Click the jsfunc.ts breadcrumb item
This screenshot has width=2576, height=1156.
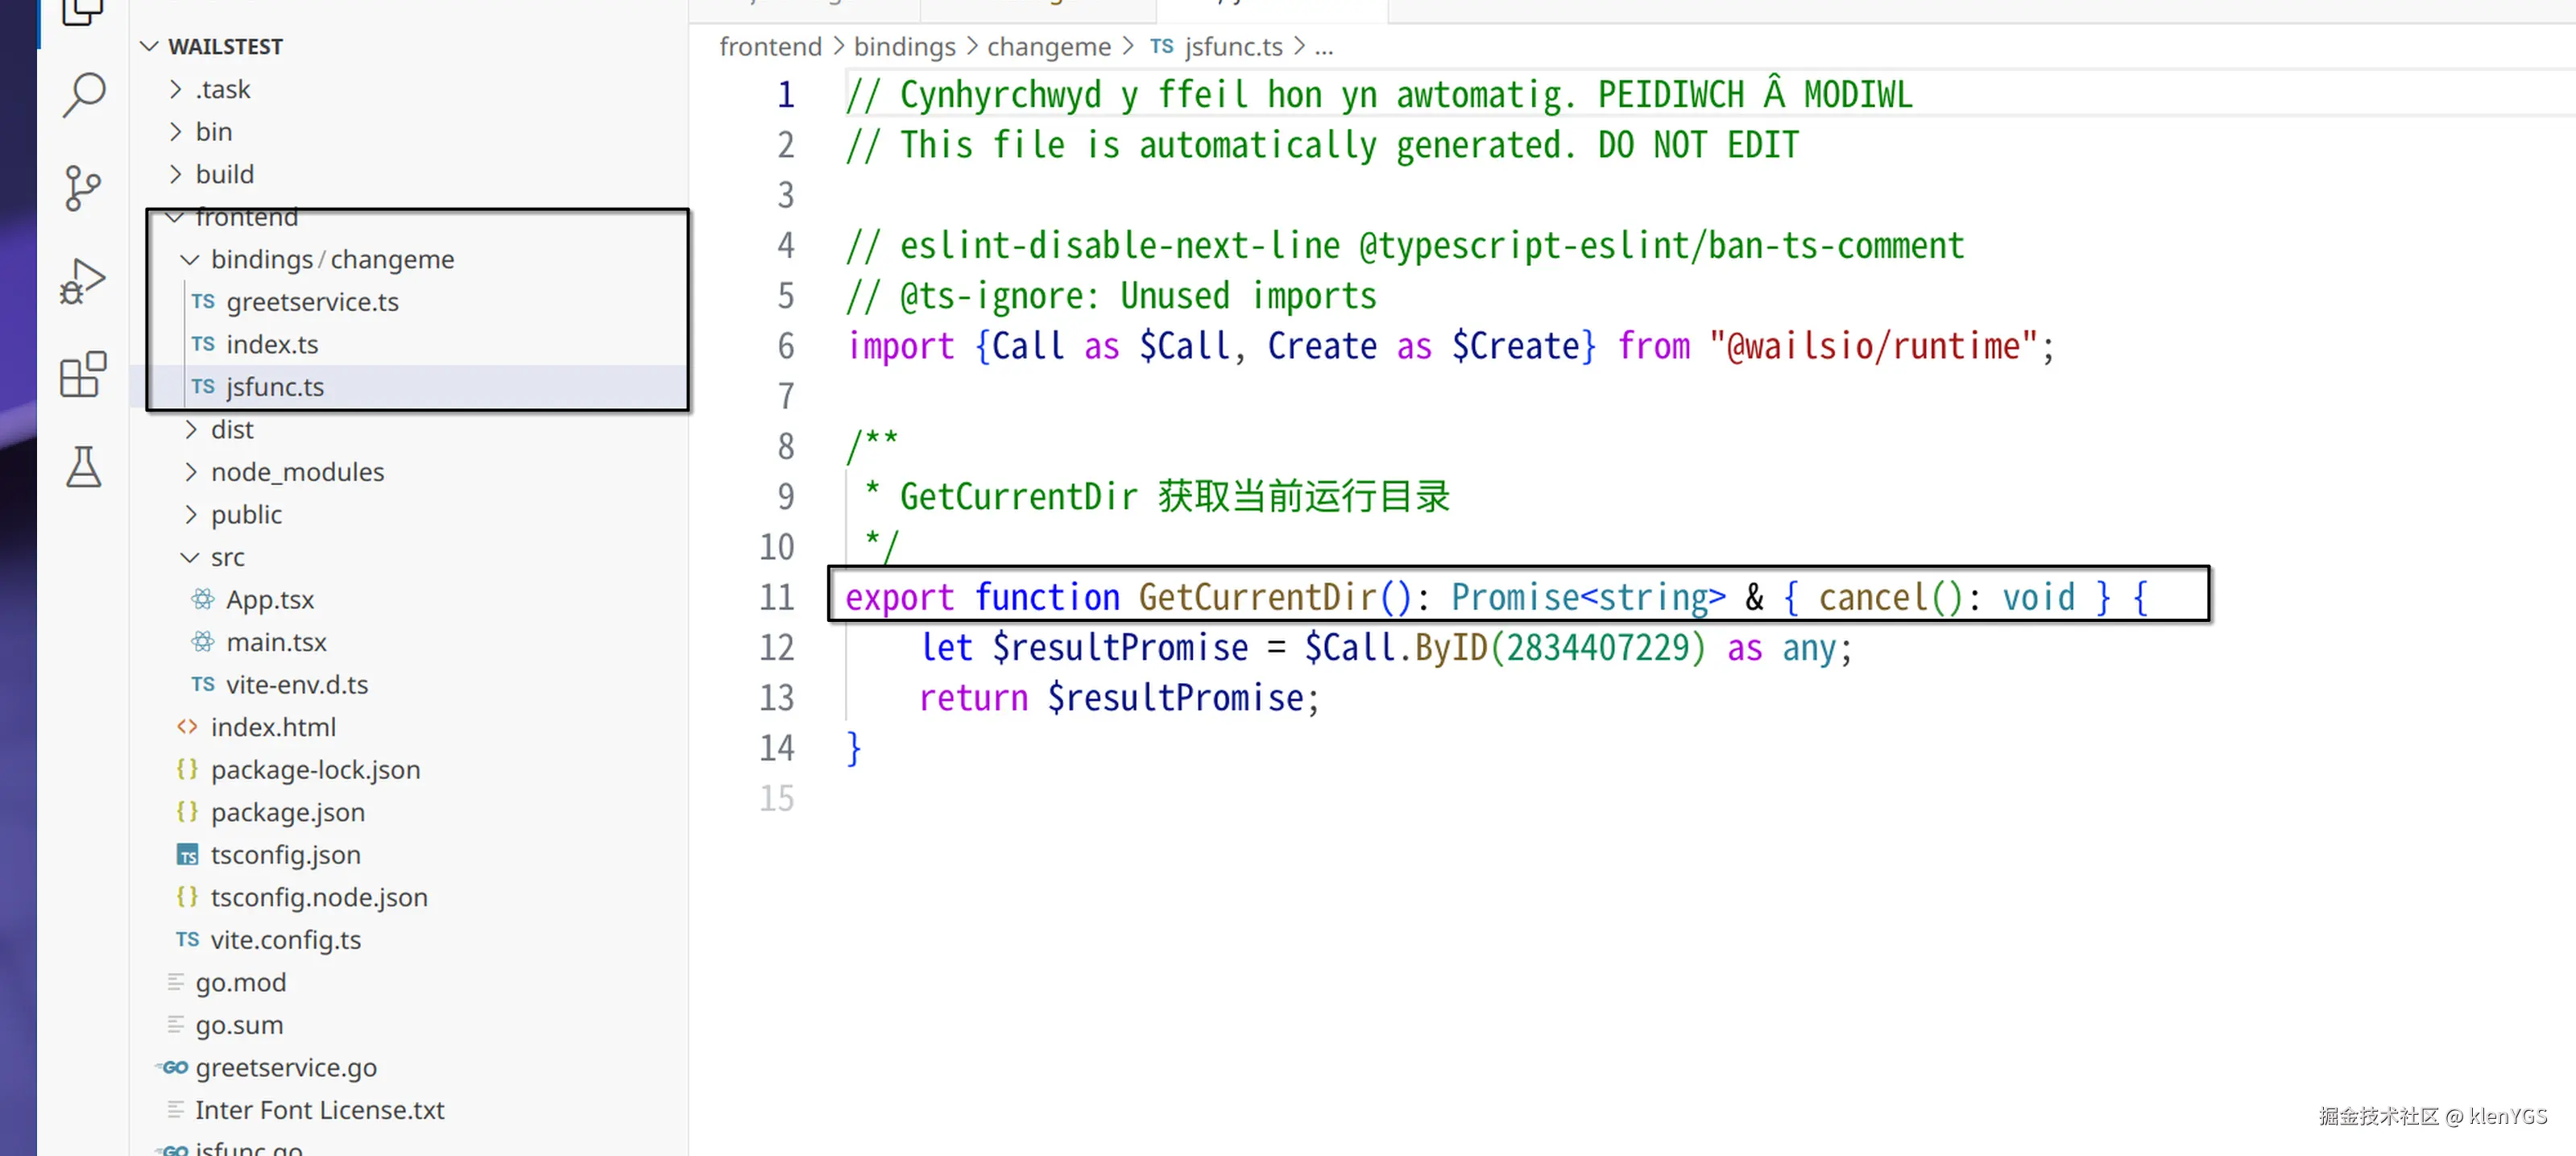tap(1233, 46)
